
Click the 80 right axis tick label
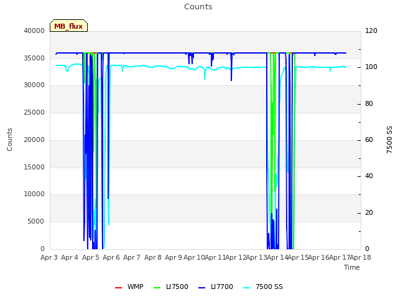coord(369,104)
